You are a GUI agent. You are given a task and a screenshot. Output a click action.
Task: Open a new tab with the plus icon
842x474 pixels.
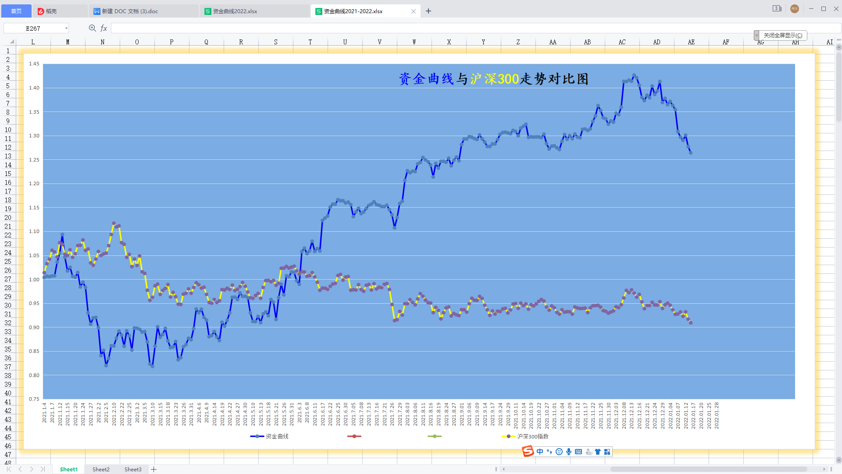(x=428, y=11)
